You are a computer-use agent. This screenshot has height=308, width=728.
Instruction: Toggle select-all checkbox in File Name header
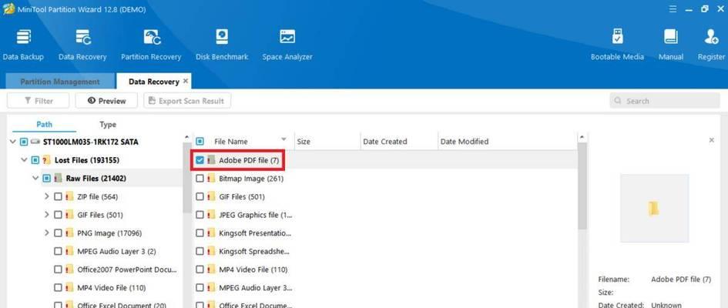(200, 142)
